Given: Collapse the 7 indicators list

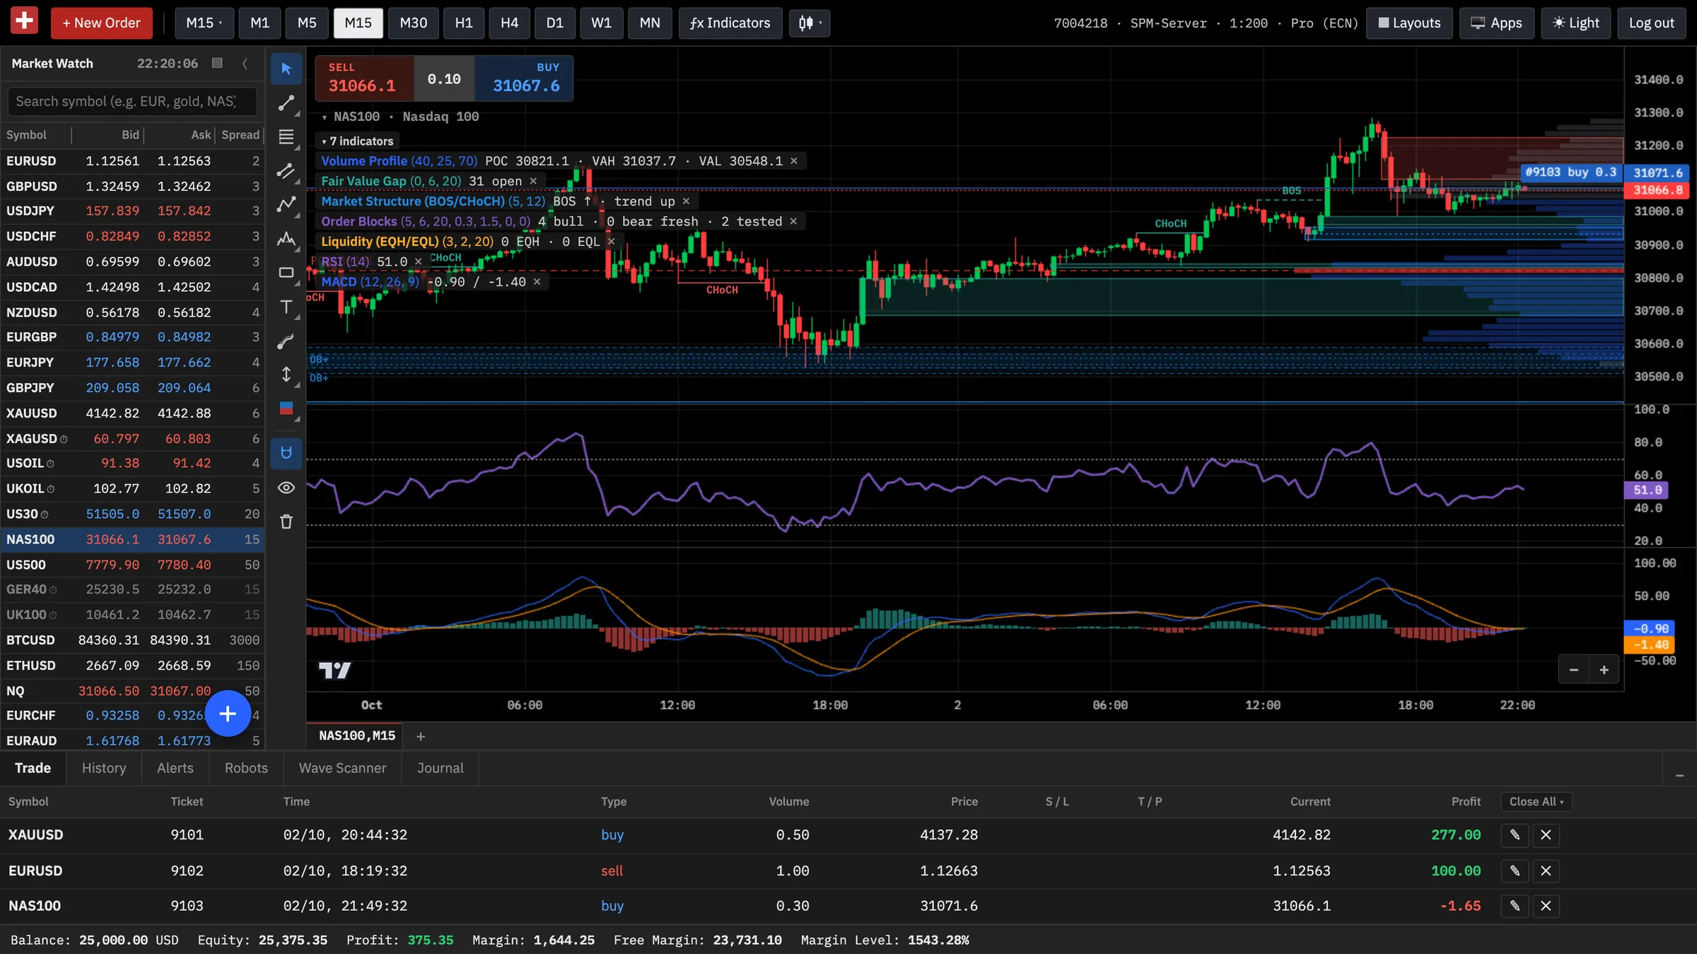Looking at the screenshot, I should 357,141.
